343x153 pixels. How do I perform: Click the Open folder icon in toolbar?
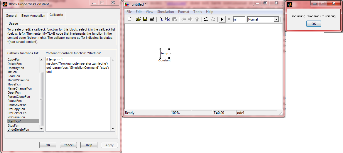coord(138,19)
